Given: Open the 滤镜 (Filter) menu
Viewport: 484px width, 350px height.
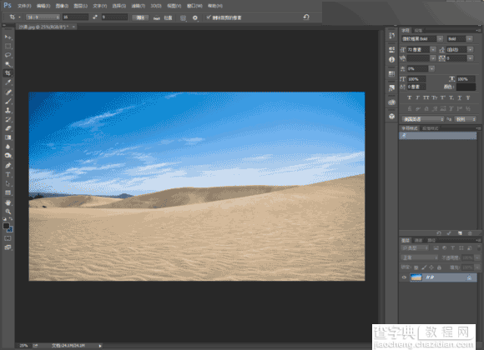Looking at the screenshot, I should tap(138, 6).
